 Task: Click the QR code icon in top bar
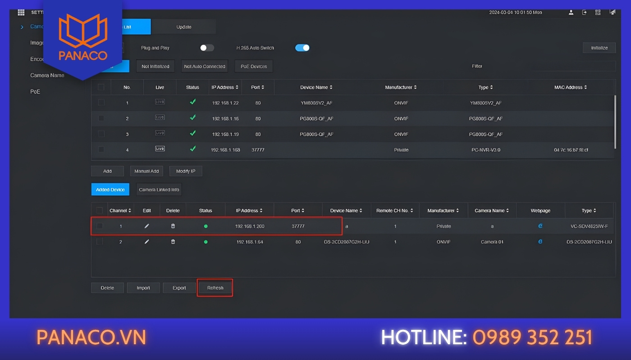[x=598, y=13]
